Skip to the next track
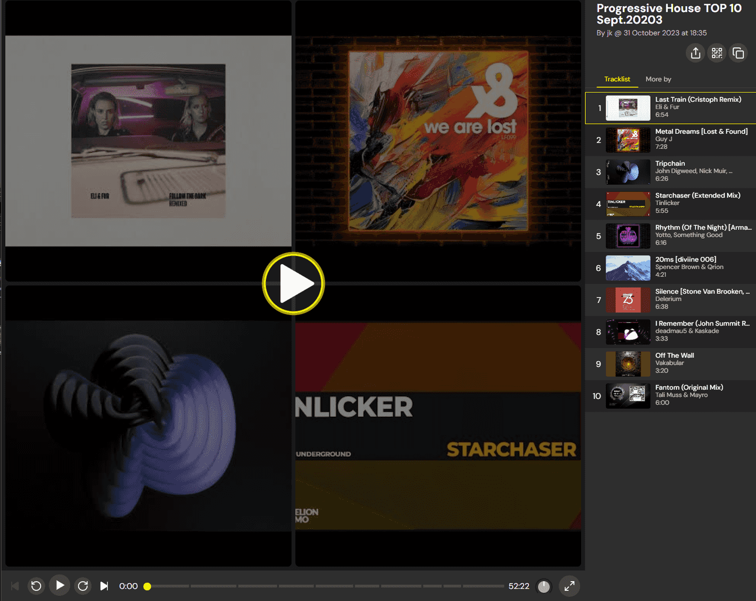Screen dimensions: 756x601 click(104, 586)
